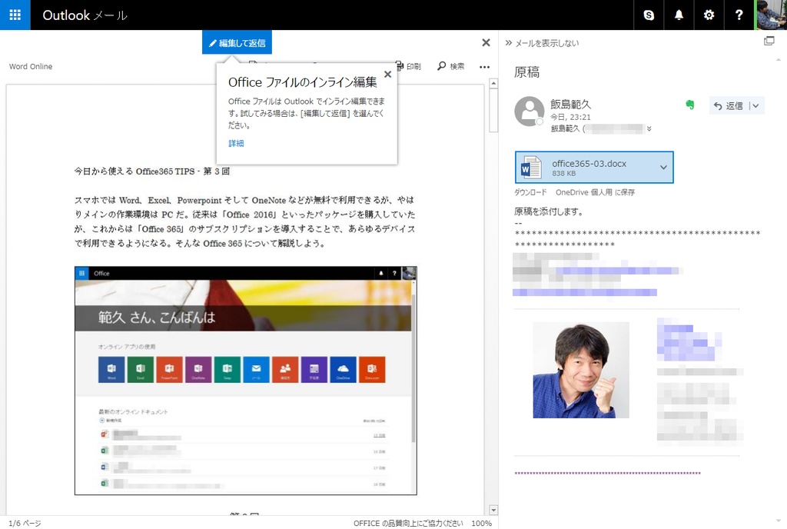787x529 pixels.
Task: Click the Outlook メール title
Action: pos(85,15)
